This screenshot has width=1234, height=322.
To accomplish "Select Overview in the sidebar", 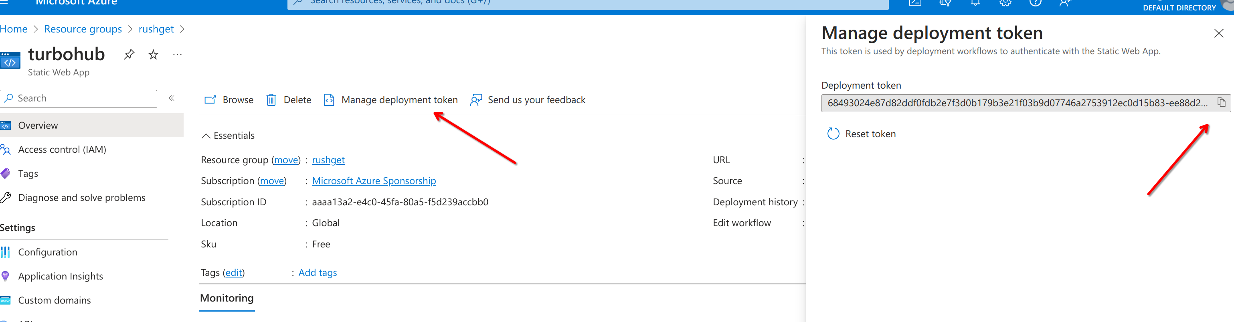I will tap(91, 125).
